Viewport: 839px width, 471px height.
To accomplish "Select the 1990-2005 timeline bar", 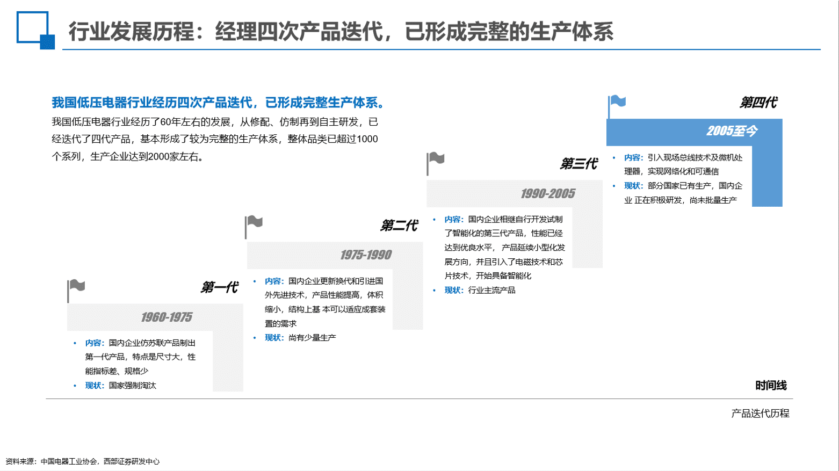I will pyautogui.click(x=514, y=194).
